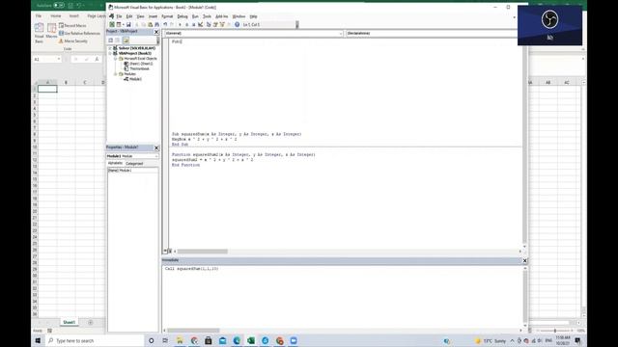Image resolution: width=618 pixels, height=347 pixels.
Task: Click the View Object icon in Project panel
Action: pos(118,40)
